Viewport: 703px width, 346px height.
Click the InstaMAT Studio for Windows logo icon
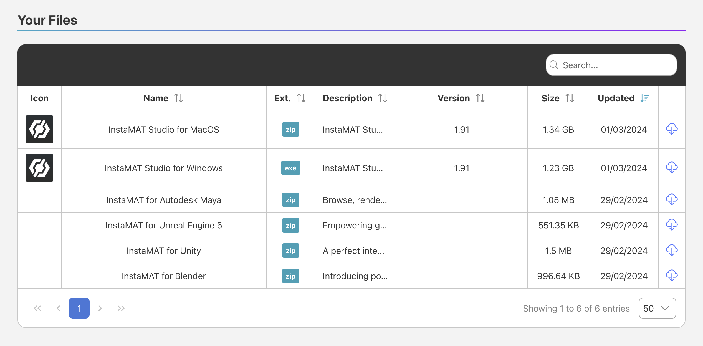(39, 168)
